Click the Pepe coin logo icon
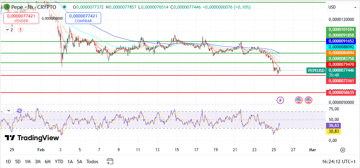360x168 pixels. (x=7, y=7)
